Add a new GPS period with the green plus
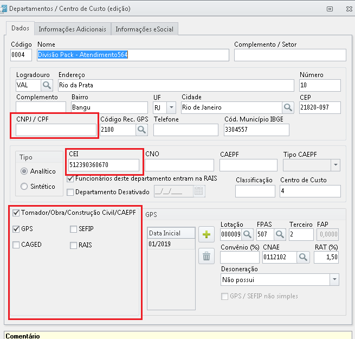This screenshot has height=339, width=355. (206, 234)
